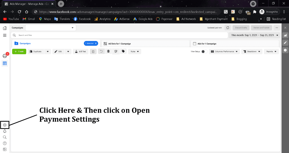Open the Google Ads bookmark
The height and width of the screenshot is (153, 289).
tap(143, 19)
